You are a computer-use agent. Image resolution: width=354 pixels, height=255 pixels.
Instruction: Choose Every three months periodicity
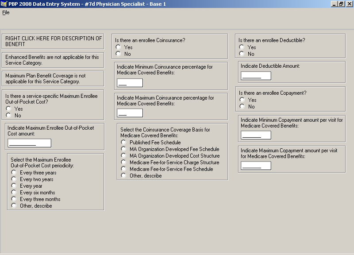[14, 199]
